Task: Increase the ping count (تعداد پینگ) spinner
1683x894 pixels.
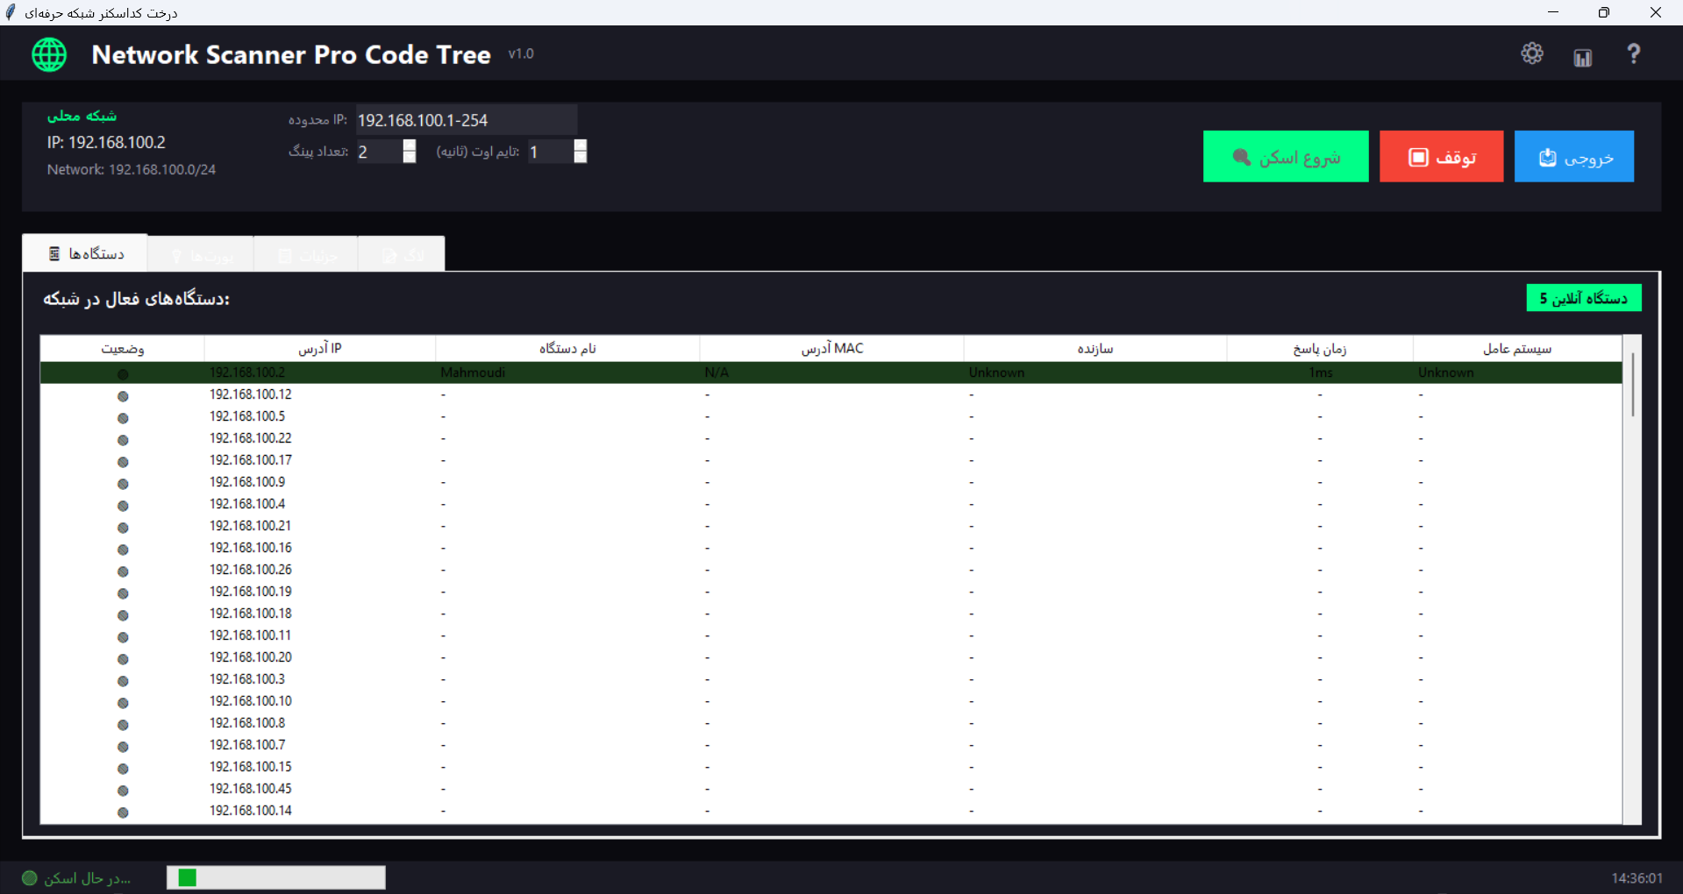Action: (x=409, y=145)
